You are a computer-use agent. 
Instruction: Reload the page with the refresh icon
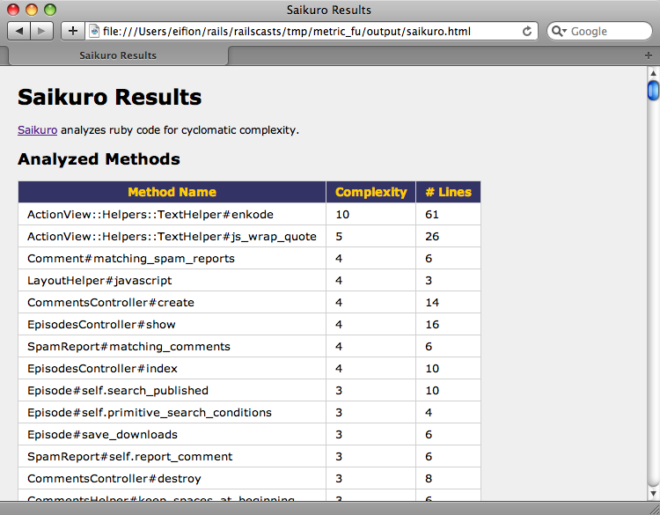coord(526,31)
